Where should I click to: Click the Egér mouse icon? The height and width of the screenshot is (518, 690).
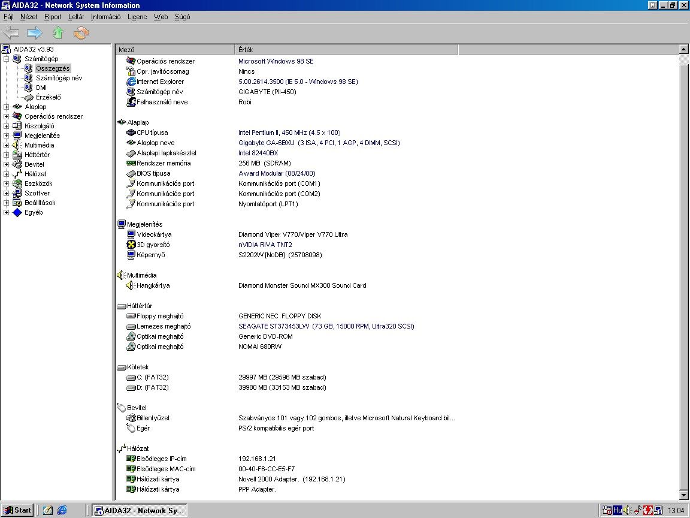(131, 428)
